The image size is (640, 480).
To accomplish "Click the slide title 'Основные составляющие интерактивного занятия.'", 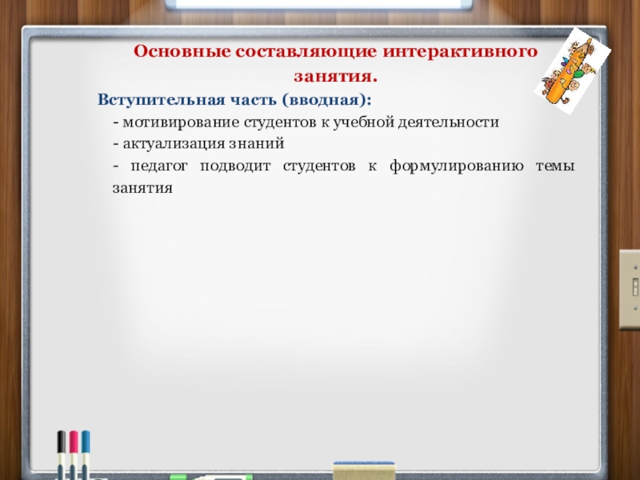I will click(x=335, y=64).
